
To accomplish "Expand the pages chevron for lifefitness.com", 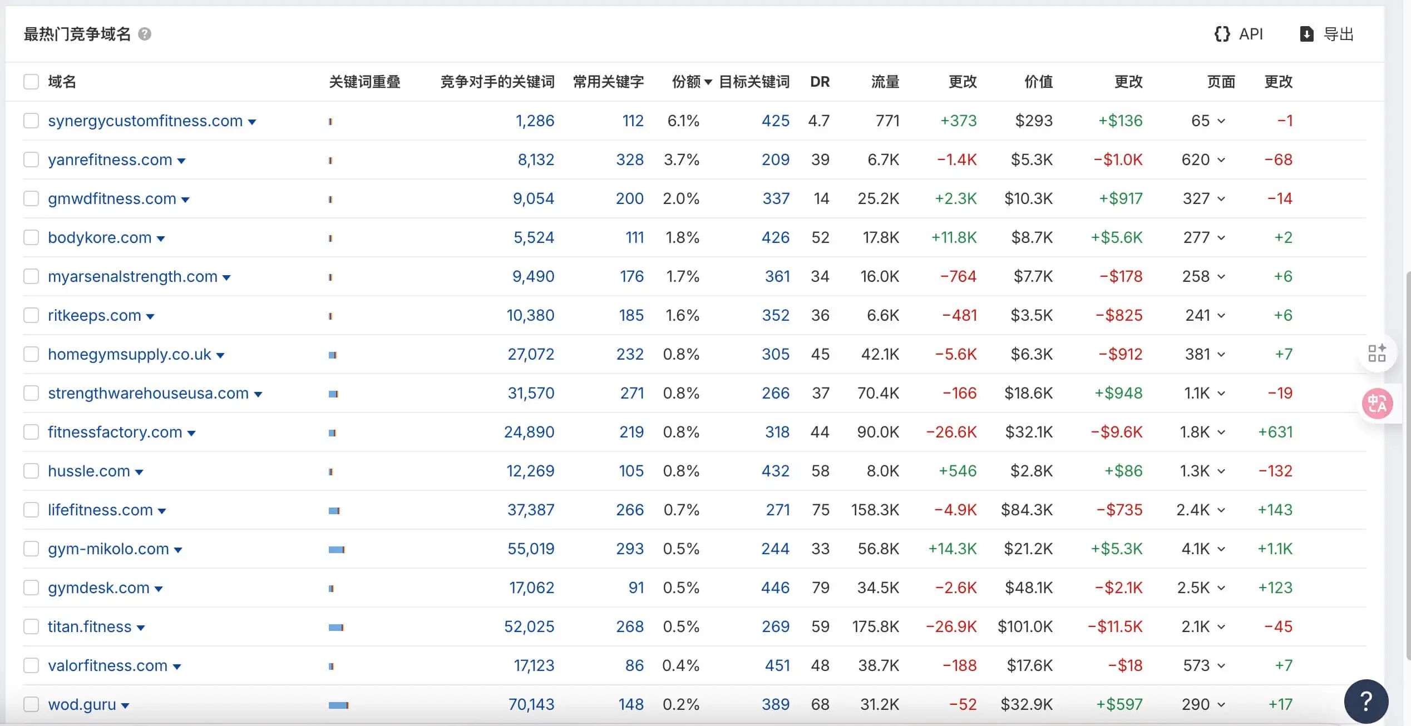I will pos(1221,510).
